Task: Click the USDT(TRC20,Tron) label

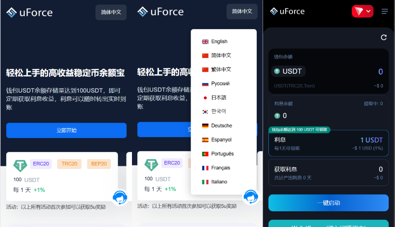Action: point(294,86)
